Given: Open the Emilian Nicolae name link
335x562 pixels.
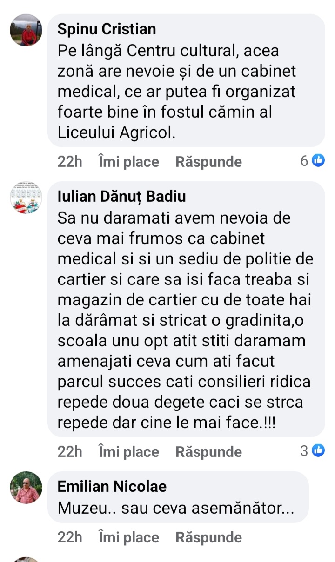Looking at the screenshot, I should [x=112, y=486].
